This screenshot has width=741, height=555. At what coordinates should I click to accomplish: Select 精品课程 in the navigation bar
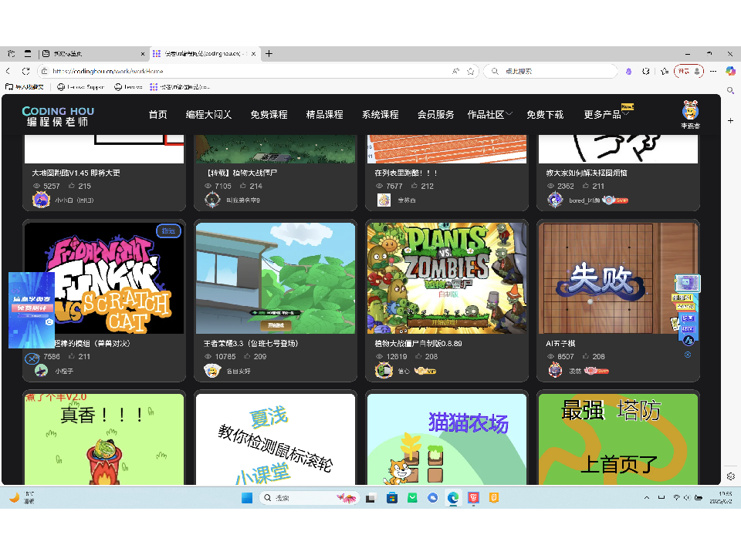(325, 115)
